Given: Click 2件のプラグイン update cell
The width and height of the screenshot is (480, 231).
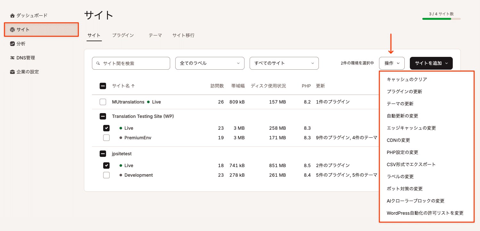Looking at the screenshot, I should pos(333,166).
